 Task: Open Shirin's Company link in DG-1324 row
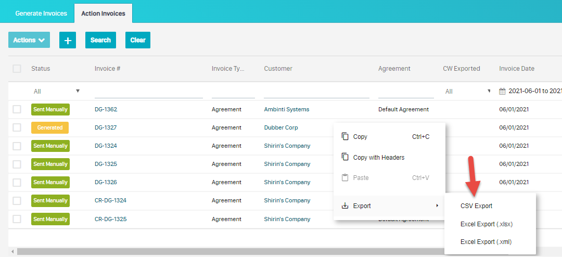287,146
